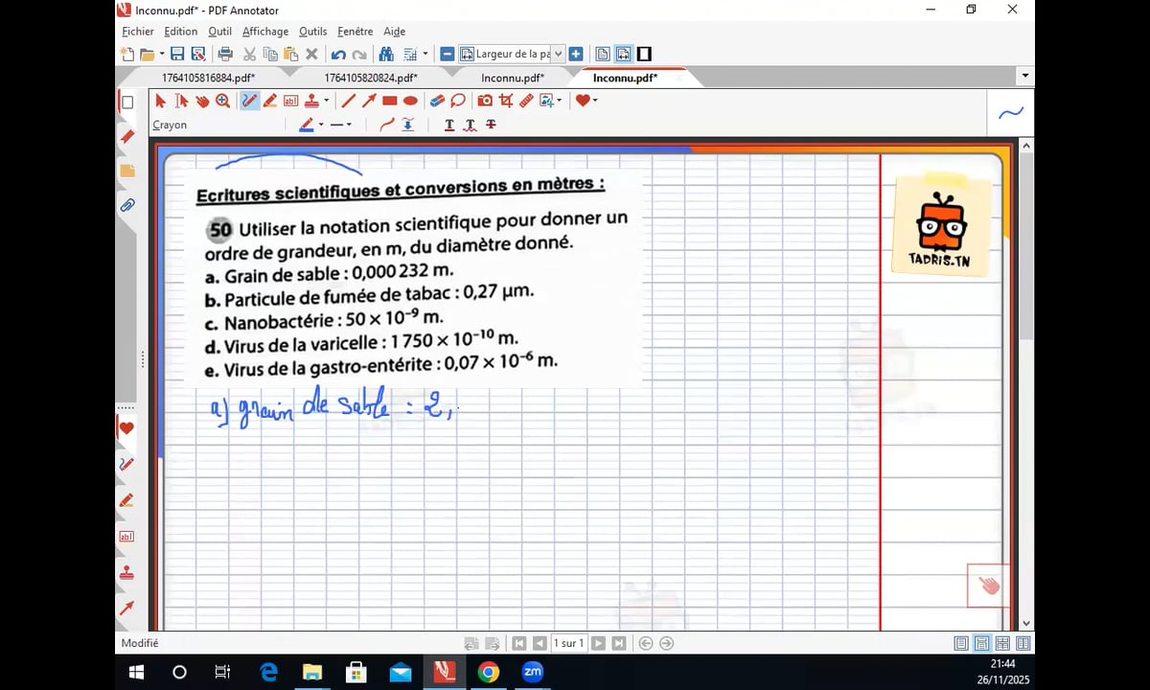Select the Lasso selection tool
Screen dimensions: 1150x690
coord(458,101)
